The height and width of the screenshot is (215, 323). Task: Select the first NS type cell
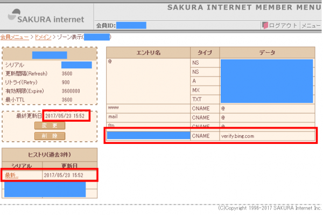click(x=205, y=63)
